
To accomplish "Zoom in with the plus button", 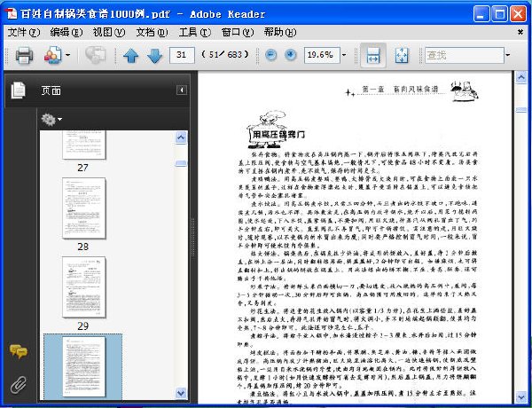I will pyautogui.click(x=290, y=55).
